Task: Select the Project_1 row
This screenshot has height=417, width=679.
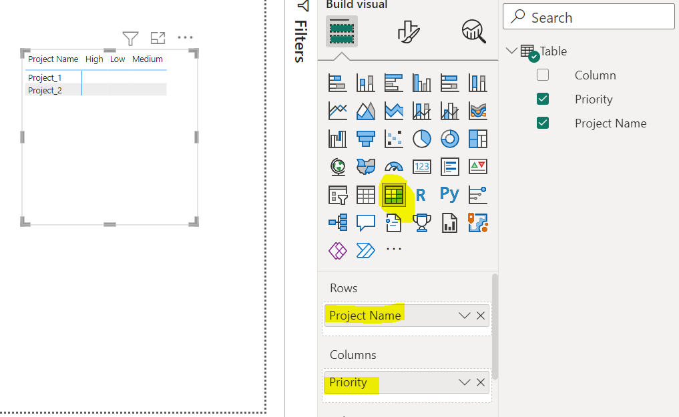Action: tap(45, 77)
